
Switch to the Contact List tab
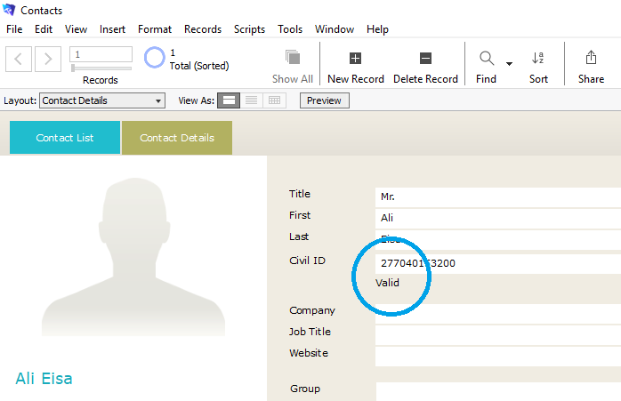pyautogui.click(x=65, y=138)
